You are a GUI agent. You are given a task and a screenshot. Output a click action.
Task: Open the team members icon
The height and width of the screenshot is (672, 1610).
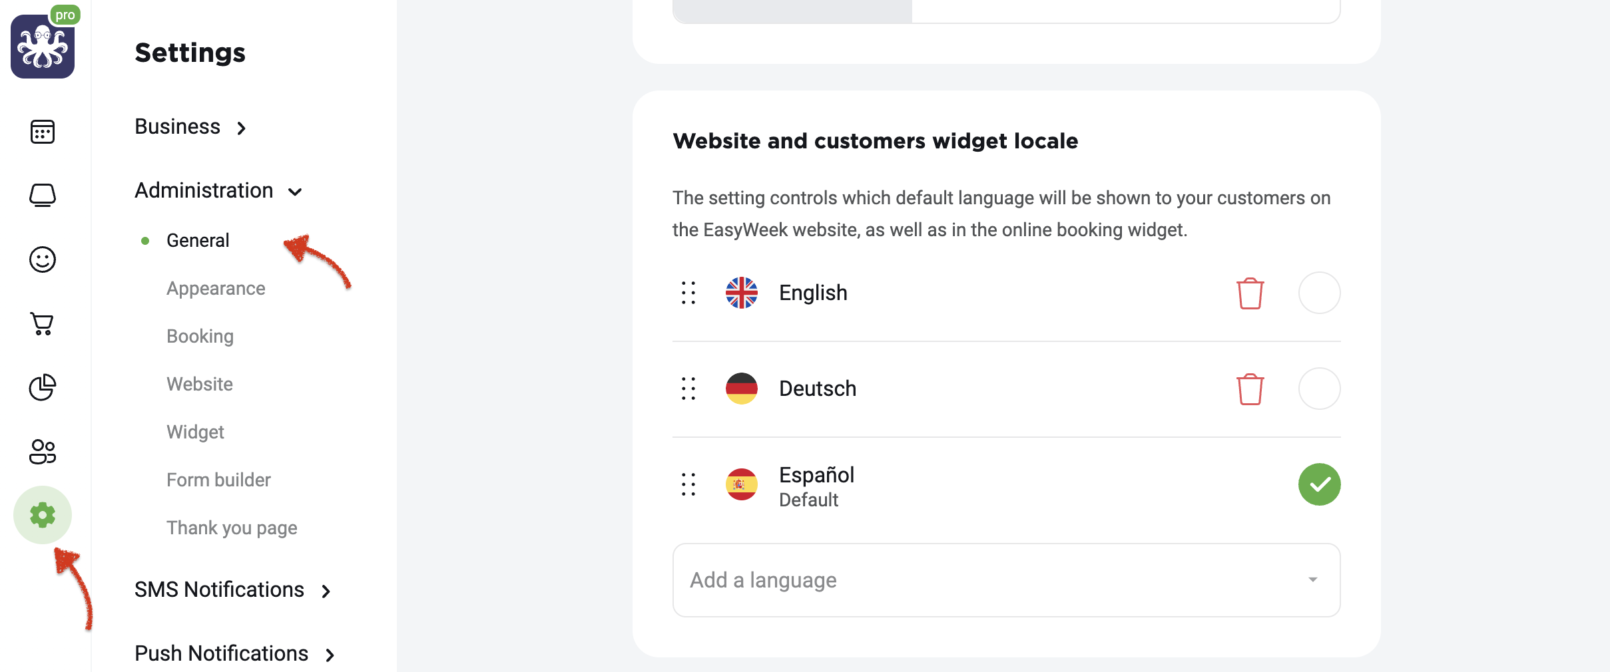point(43,451)
